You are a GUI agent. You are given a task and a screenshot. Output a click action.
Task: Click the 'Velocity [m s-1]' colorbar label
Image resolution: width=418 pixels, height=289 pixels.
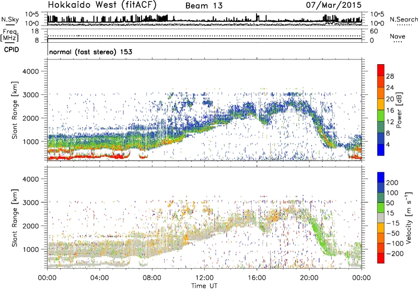click(x=408, y=218)
